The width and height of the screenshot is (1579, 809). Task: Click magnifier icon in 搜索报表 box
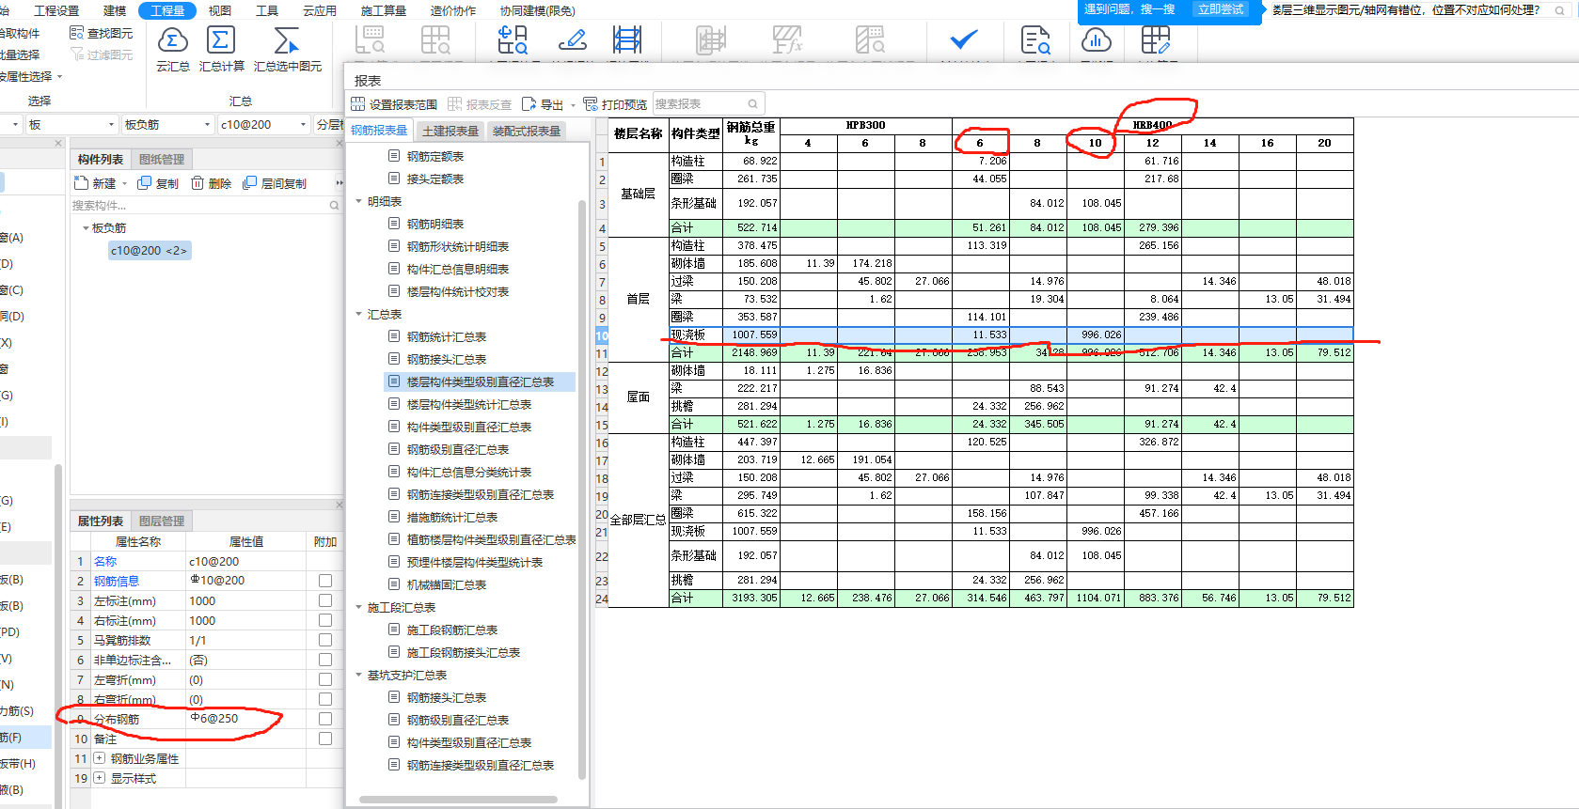[x=752, y=104]
